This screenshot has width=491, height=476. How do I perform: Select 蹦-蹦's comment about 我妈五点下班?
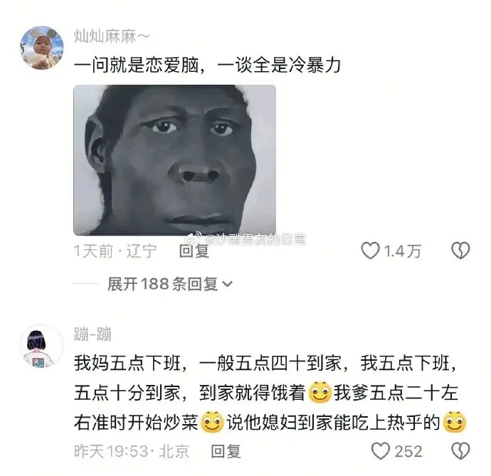point(270,393)
